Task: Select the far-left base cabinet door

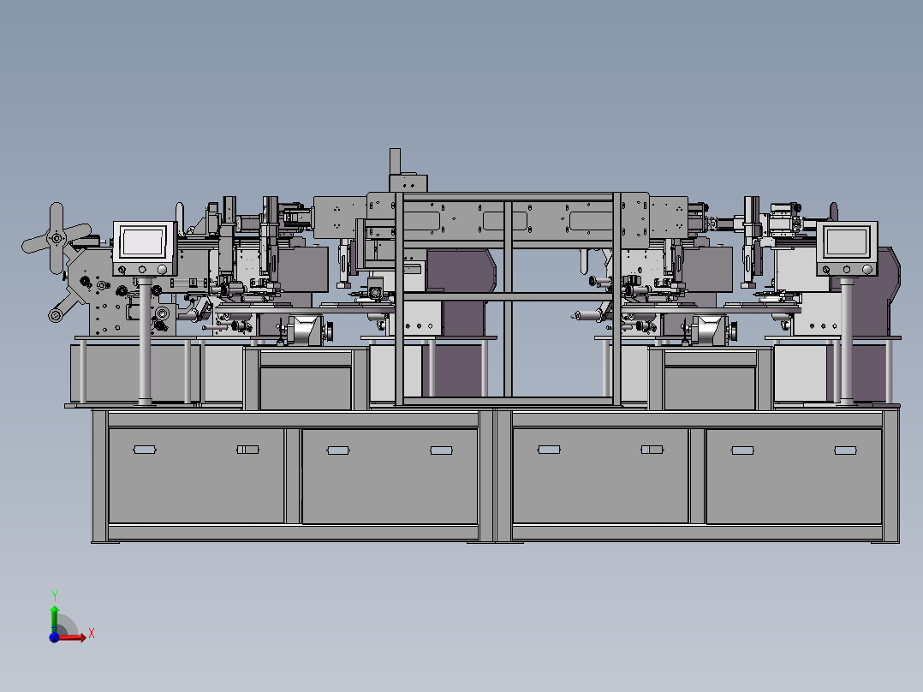Action: (197, 476)
